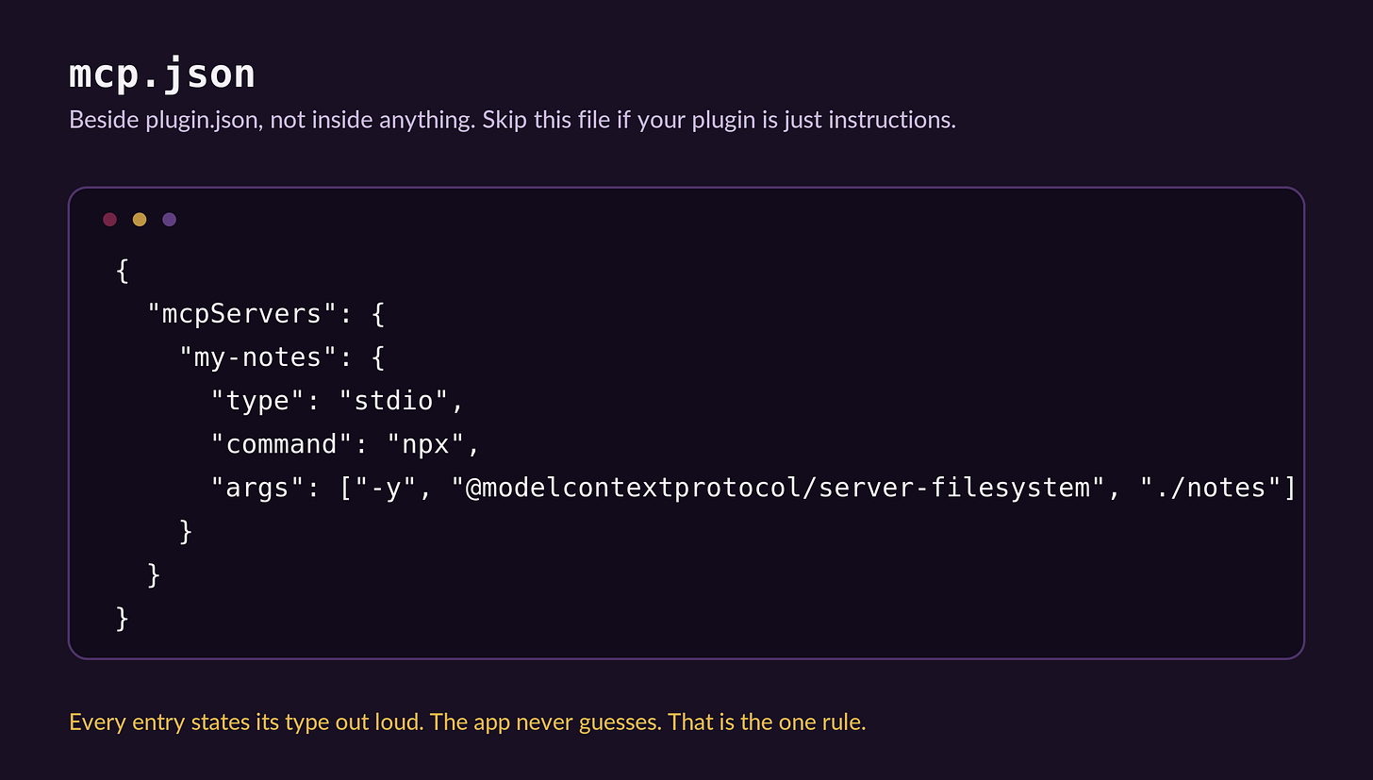Click the brace closing the my-notes block
Screen dimensions: 1373x780
186,531
